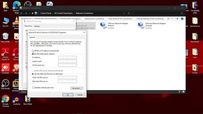This screenshot has width=203, height=114.
Task: Click Control Panel in address breadcrumb
Action: (x=46, y=13)
